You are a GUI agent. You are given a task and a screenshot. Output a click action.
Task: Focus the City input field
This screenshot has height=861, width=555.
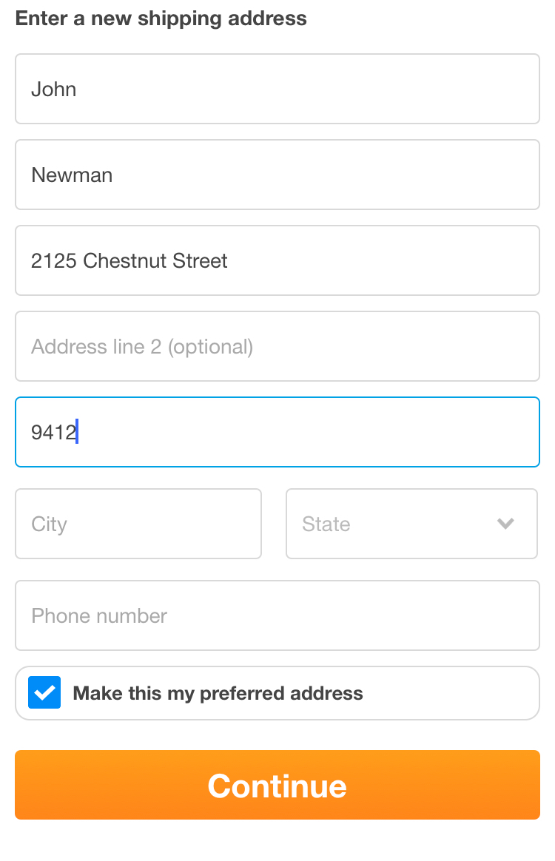pos(138,524)
